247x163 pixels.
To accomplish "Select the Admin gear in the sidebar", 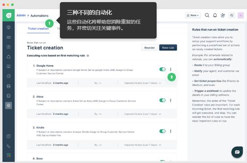I will coord(8,105).
